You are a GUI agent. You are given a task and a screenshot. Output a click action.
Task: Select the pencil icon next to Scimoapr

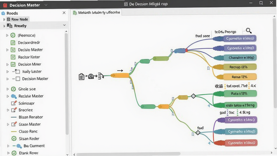14,103
